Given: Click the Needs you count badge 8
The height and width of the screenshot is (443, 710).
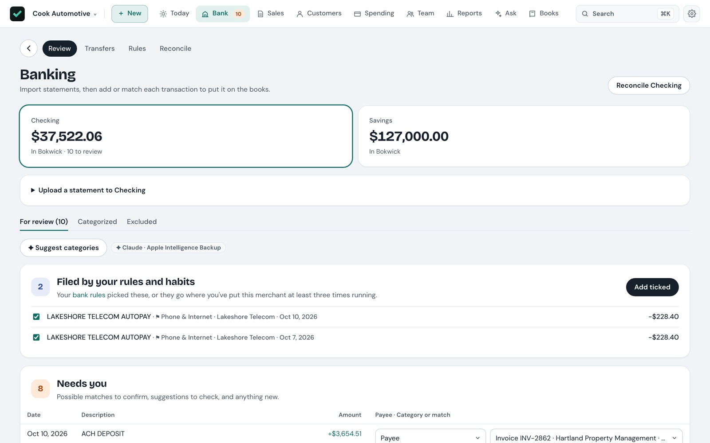Looking at the screenshot, I should [x=40, y=389].
